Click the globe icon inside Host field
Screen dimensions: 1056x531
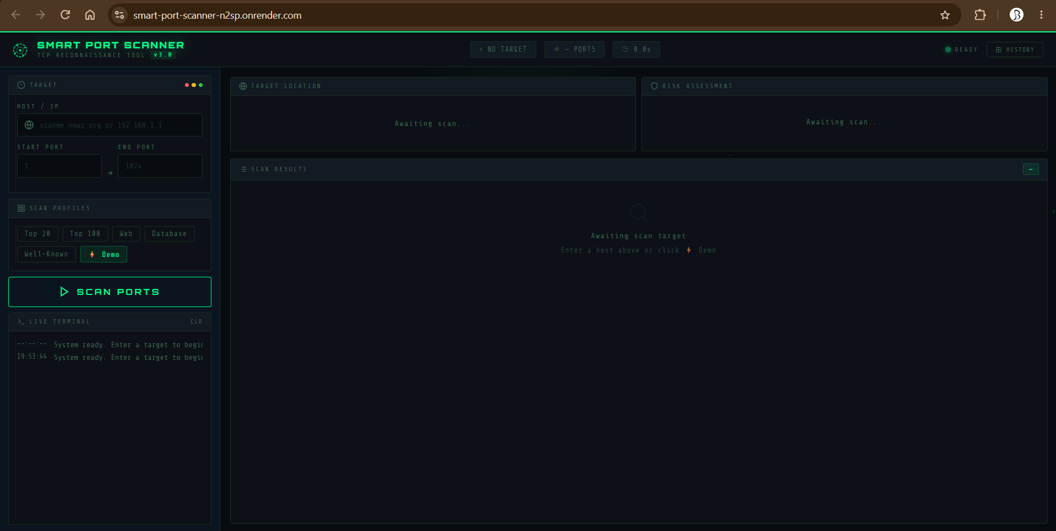(x=29, y=125)
